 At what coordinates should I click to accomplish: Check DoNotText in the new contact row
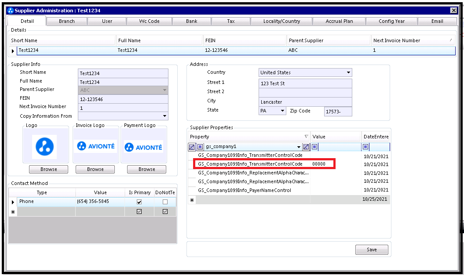click(x=165, y=212)
